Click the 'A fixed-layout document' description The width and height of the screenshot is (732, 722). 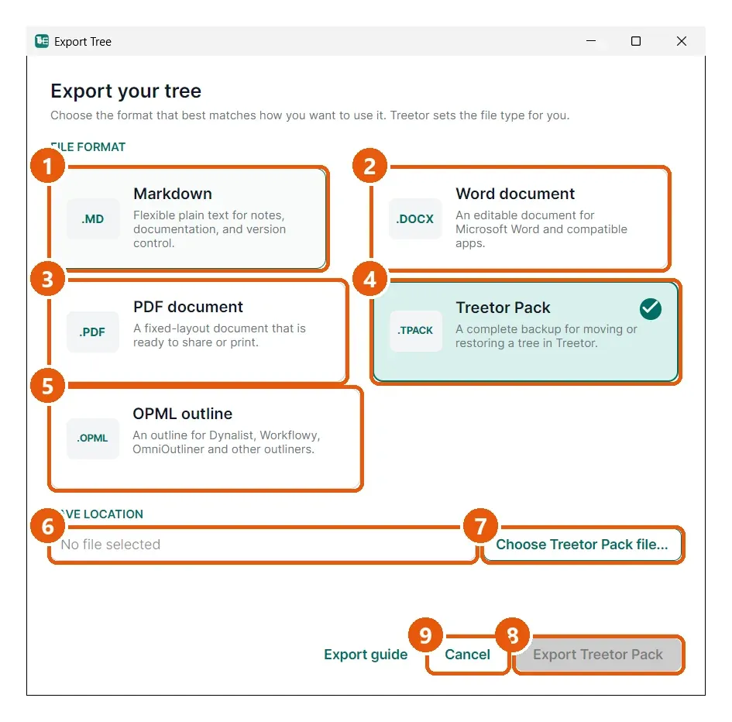click(x=219, y=335)
